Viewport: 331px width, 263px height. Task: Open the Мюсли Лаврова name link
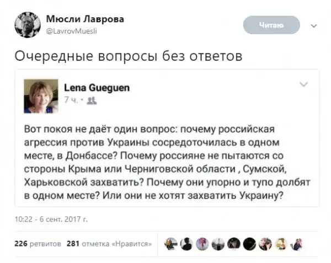(x=84, y=19)
